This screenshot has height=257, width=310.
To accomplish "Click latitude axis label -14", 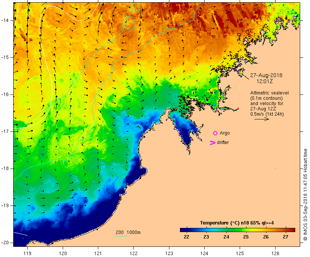I will point(5,20).
